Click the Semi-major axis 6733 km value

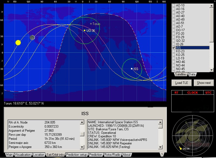click(50, 143)
